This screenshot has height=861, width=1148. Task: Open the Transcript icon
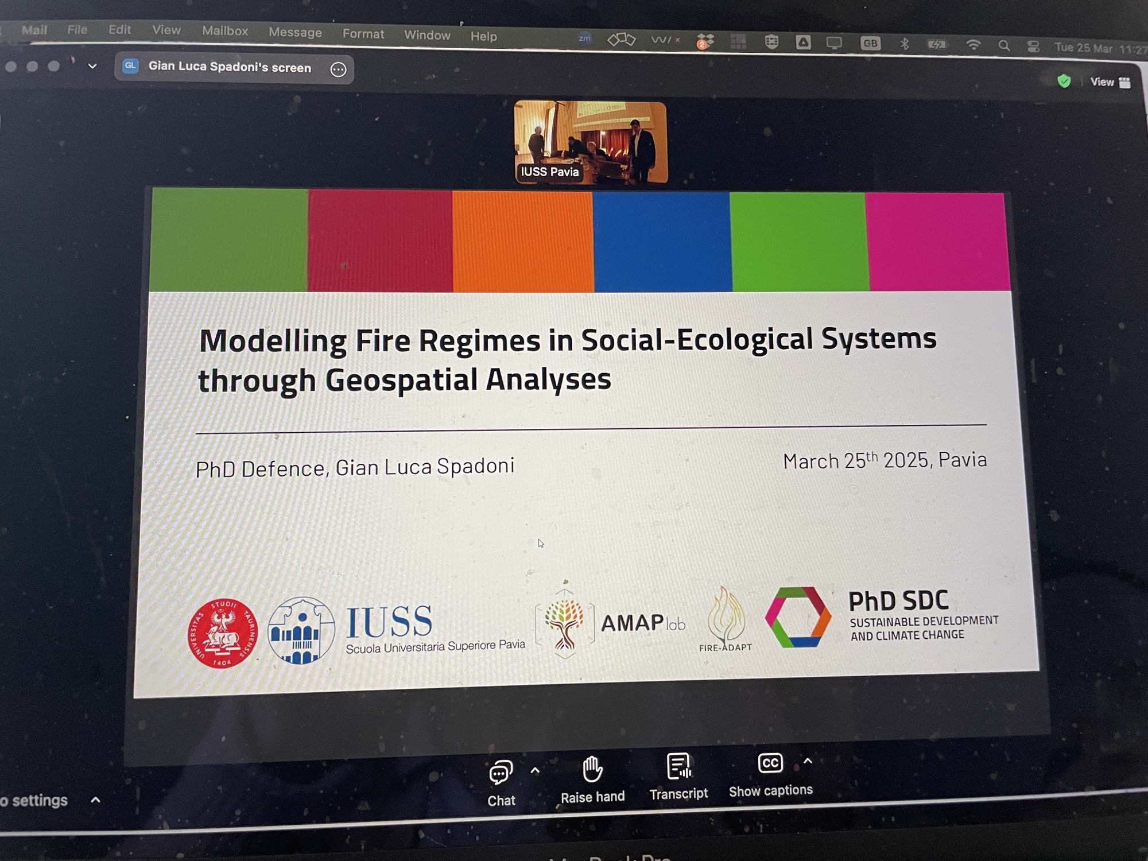(x=678, y=766)
